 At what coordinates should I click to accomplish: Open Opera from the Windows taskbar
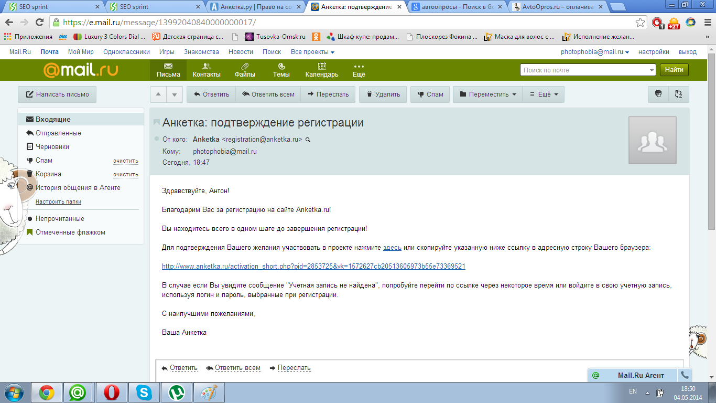pyautogui.click(x=111, y=392)
